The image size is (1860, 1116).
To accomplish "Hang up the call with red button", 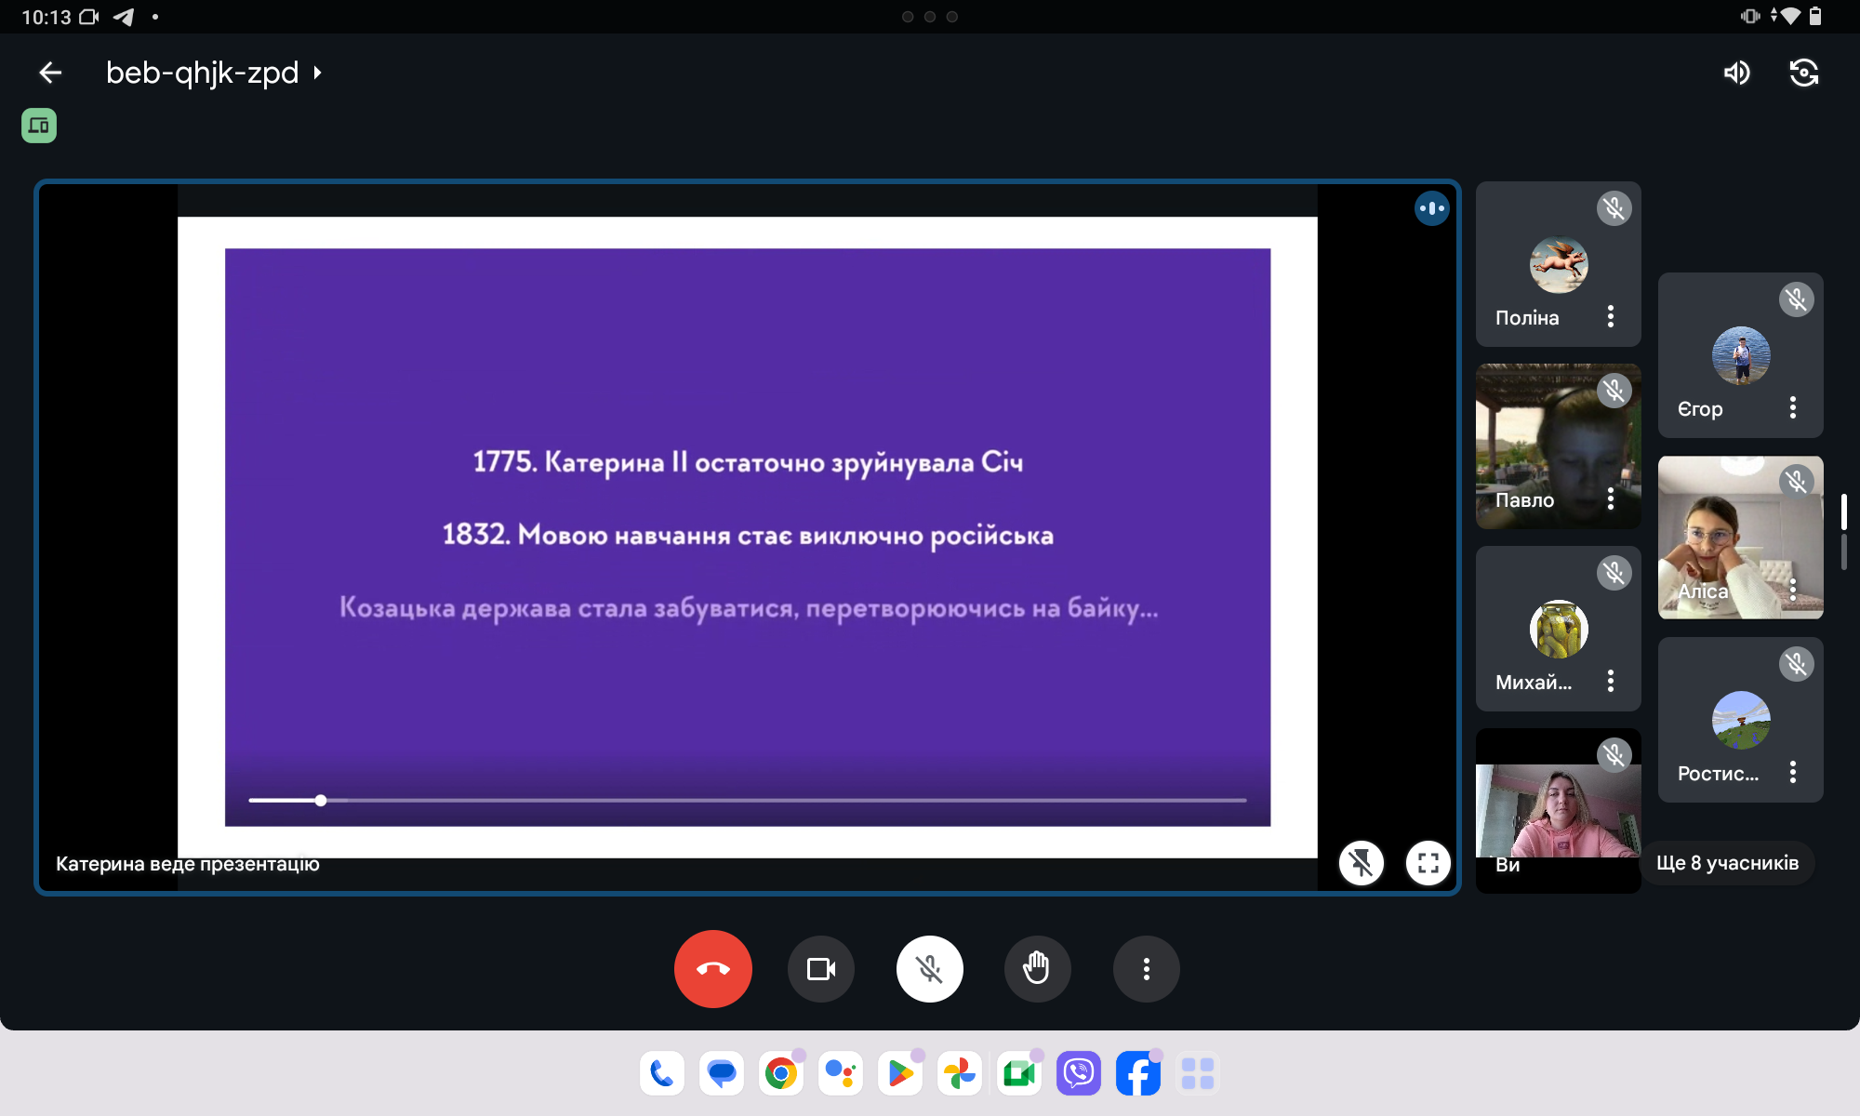I will tap(712, 969).
